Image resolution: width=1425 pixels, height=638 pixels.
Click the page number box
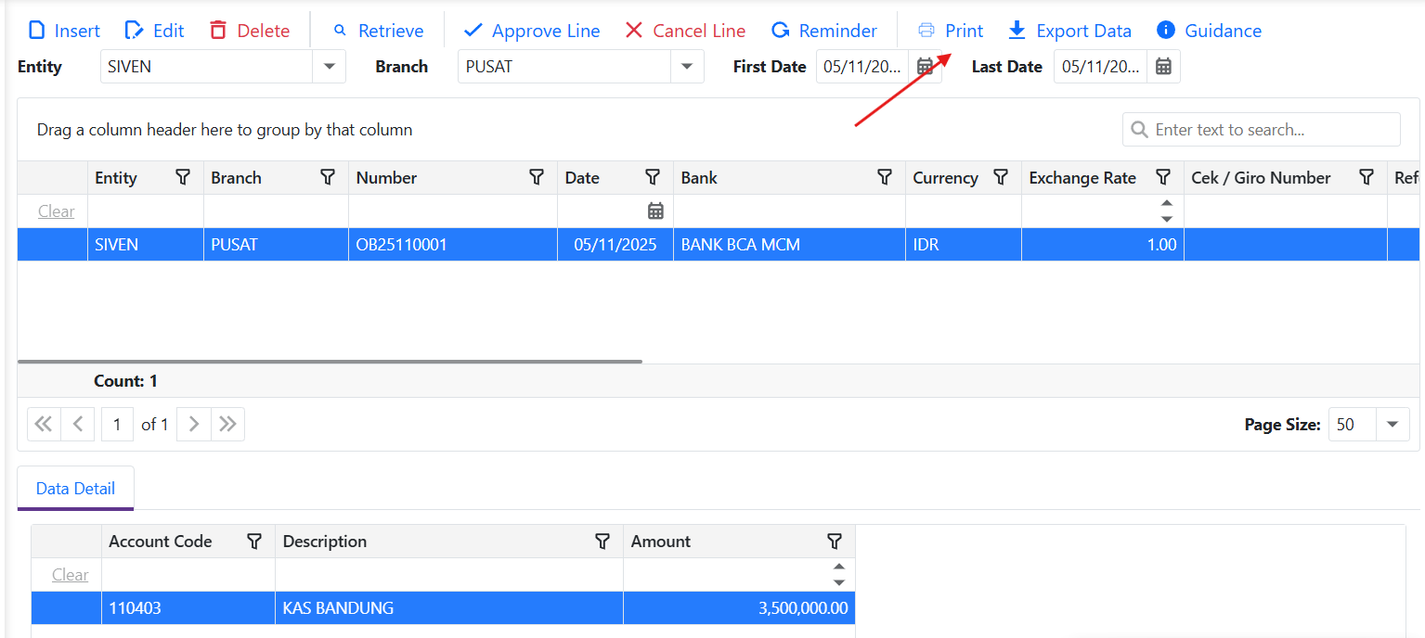(117, 424)
